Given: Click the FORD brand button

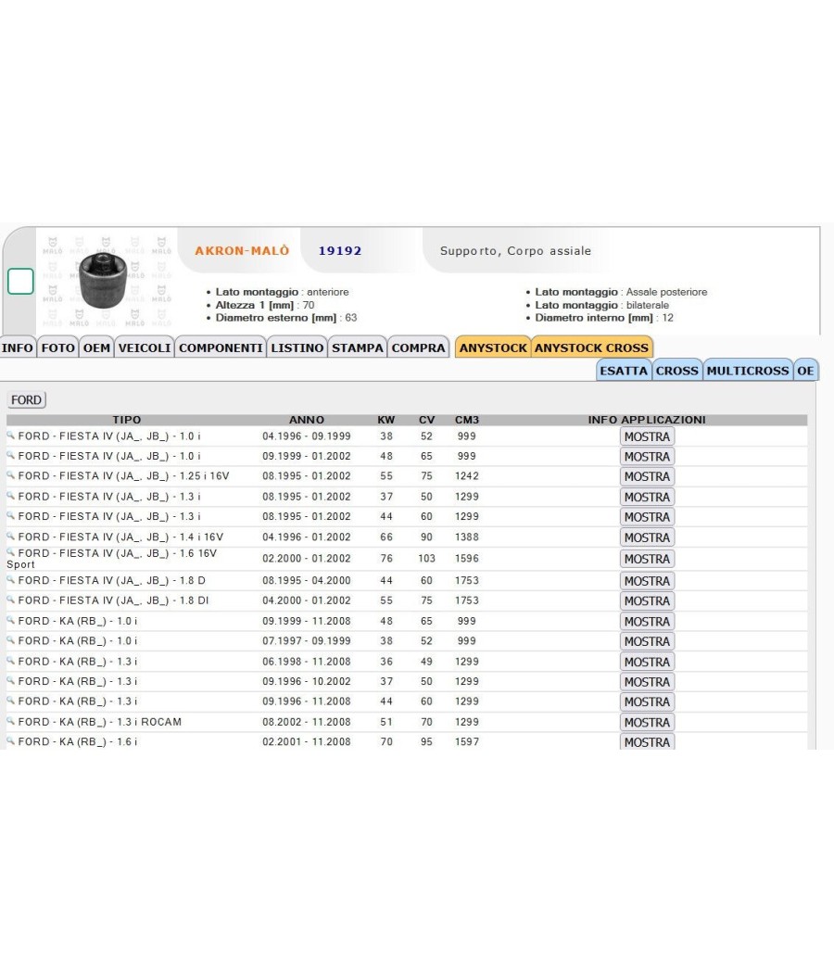Looking at the screenshot, I should tap(26, 399).
